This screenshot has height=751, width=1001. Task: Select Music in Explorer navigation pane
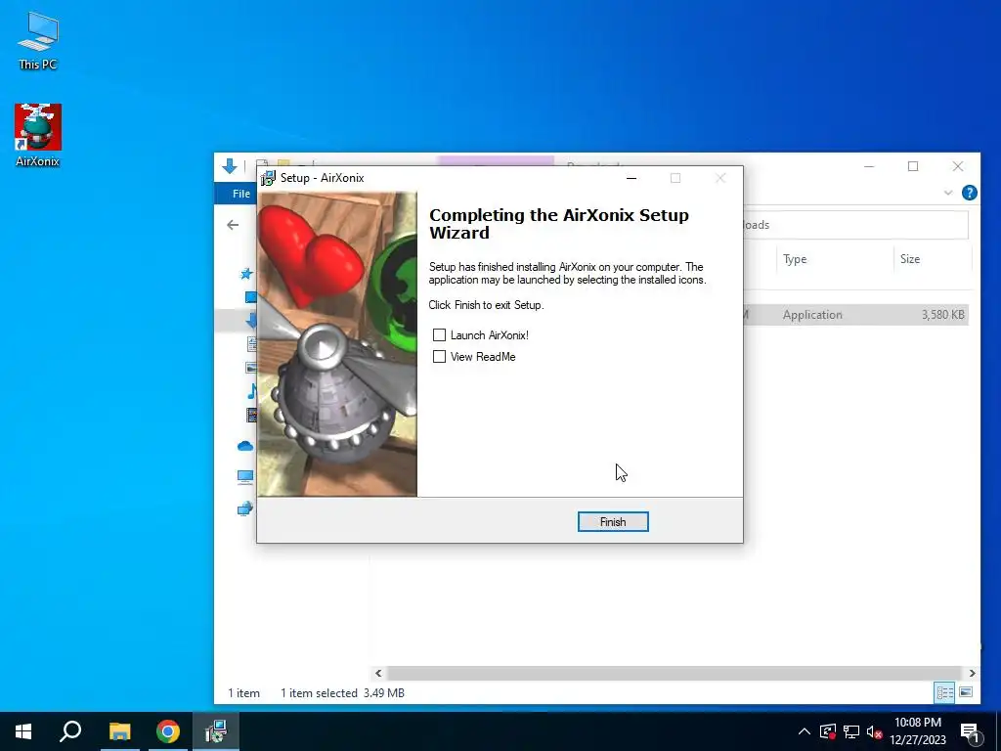(251, 391)
